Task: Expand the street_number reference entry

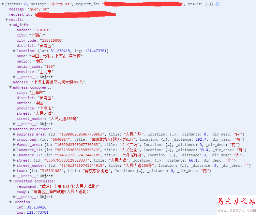Action: tap(14, 165)
